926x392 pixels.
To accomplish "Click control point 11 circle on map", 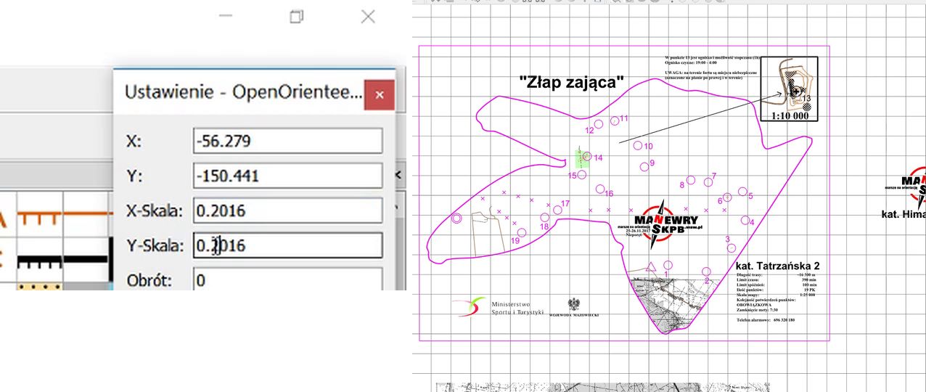I will [x=615, y=120].
